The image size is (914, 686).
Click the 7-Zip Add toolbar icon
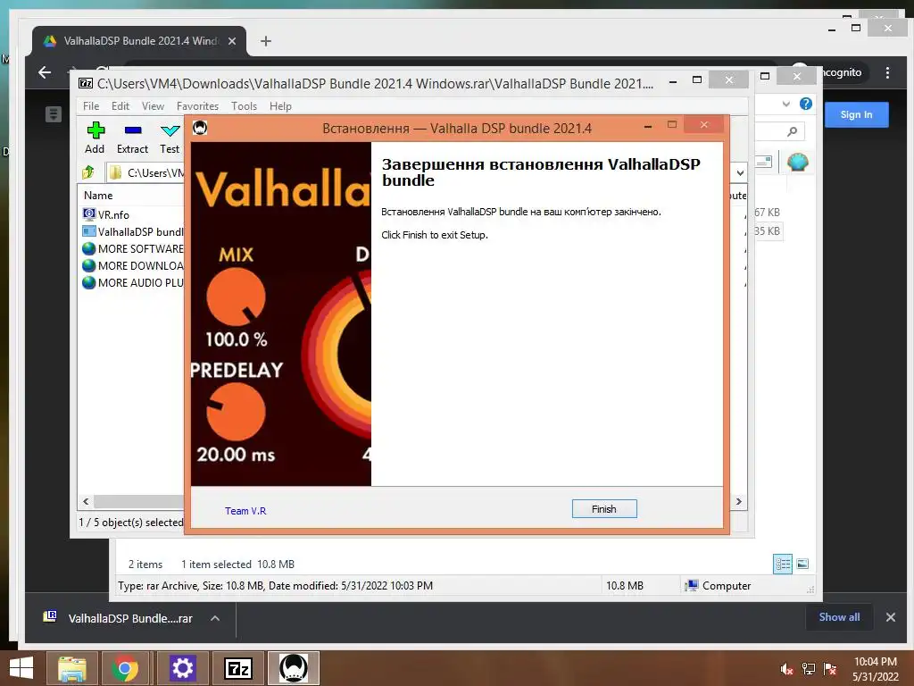tap(95, 138)
